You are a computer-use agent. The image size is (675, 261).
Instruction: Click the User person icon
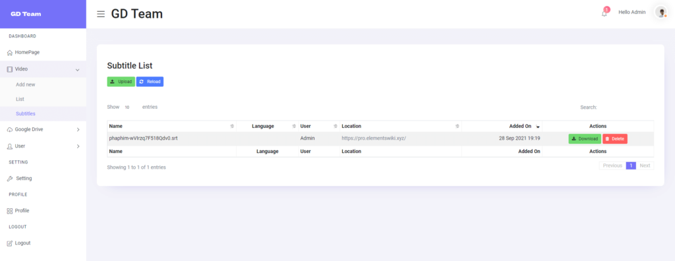tap(10, 146)
